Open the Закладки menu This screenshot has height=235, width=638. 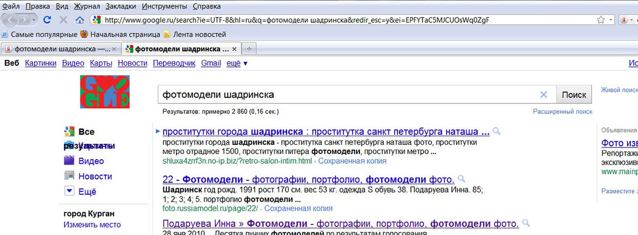pyautogui.click(x=121, y=6)
